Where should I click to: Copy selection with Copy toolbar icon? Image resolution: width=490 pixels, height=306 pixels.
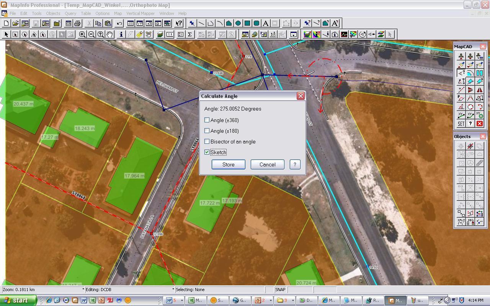click(98, 23)
